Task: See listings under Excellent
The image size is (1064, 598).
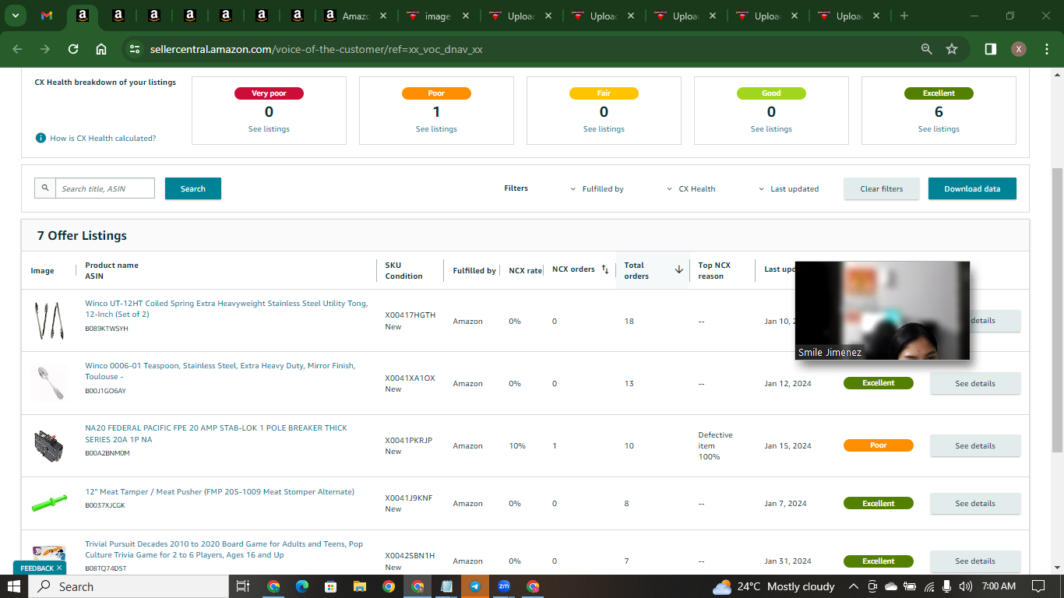Action: coord(939,129)
